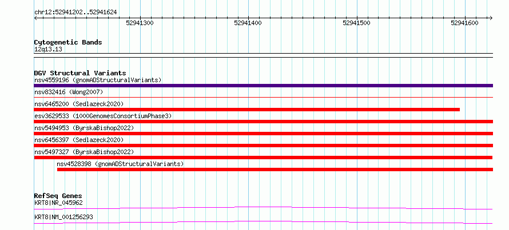
Task: Open nsv5494953 (ByrskaBishop2022) label
Action: [x=84, y=128]
